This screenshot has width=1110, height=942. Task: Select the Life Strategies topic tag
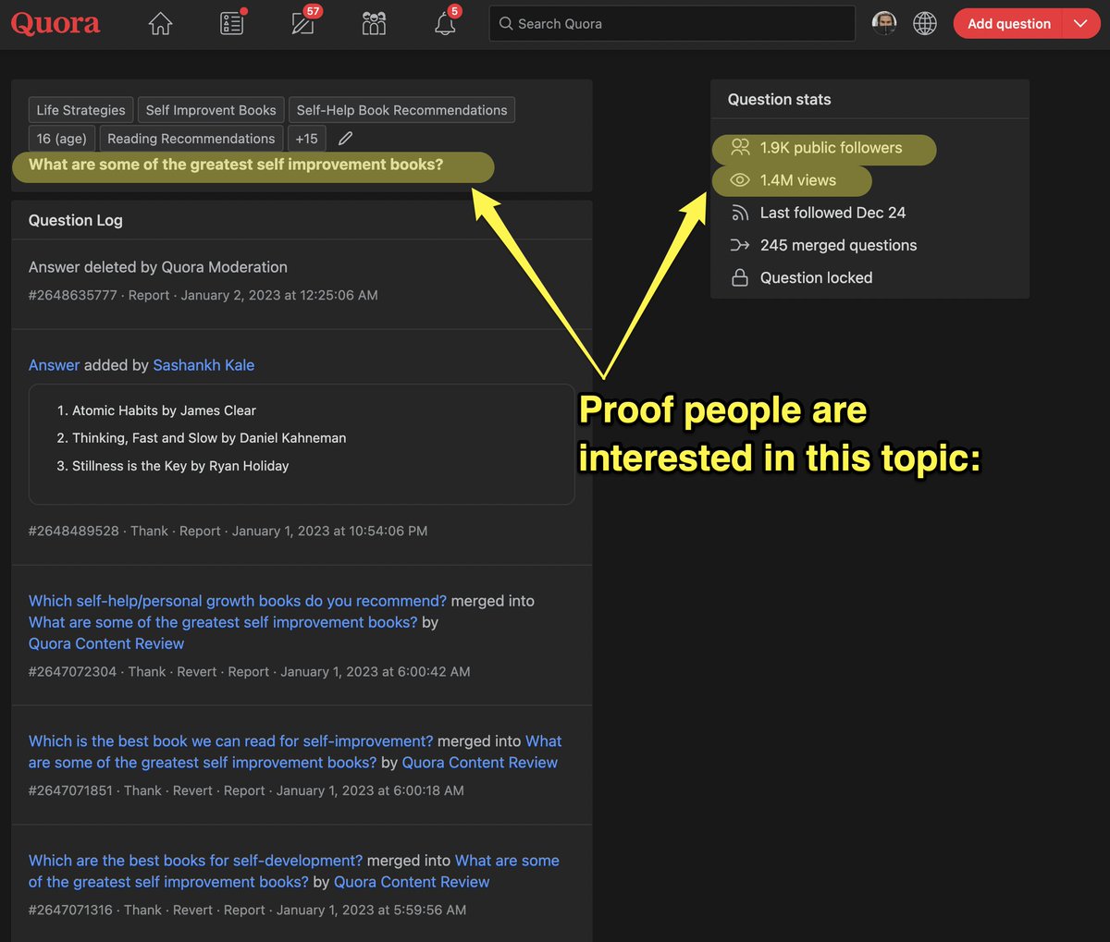[x=81, y=110]
